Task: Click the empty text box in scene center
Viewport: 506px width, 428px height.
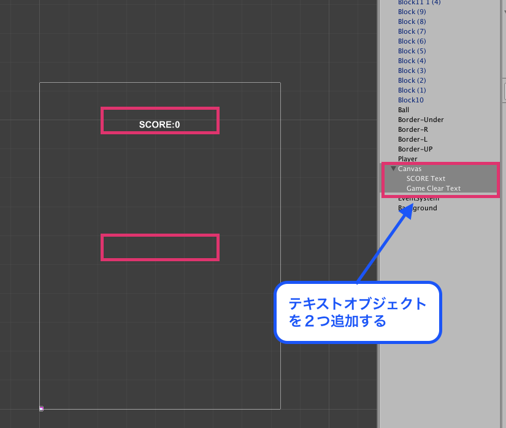Action: tap(159, 247)
